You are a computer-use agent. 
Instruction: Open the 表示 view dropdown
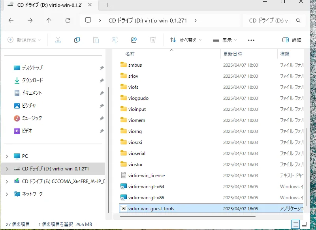pos(225,40)
